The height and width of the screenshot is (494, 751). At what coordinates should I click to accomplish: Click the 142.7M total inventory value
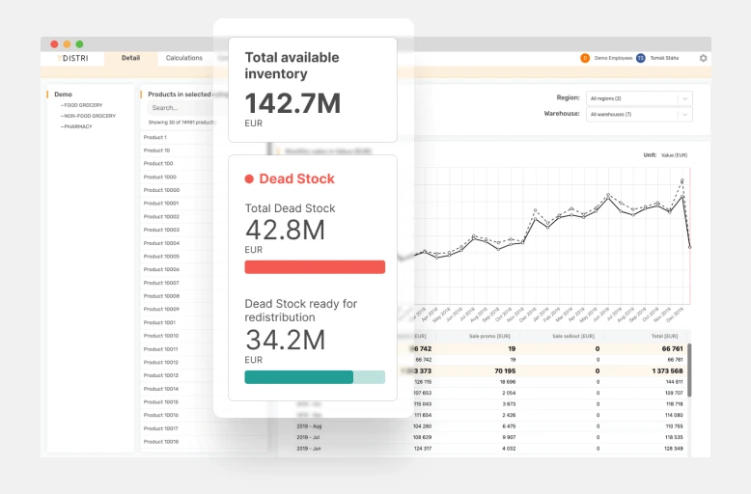coord(292,103)
